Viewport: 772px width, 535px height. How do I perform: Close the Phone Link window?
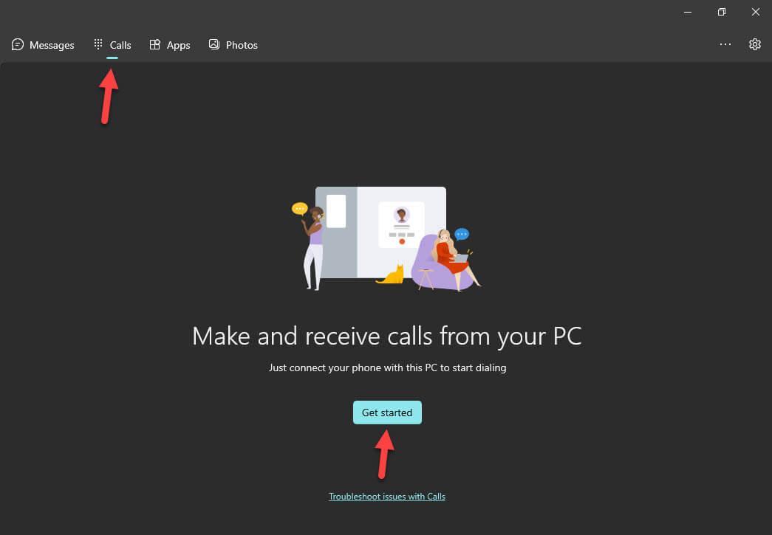tap(755, 12)
